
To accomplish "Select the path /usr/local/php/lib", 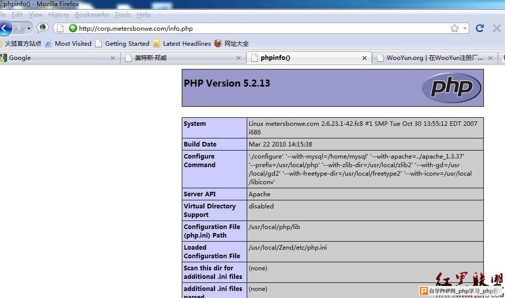I will click(x=274, y=227).
